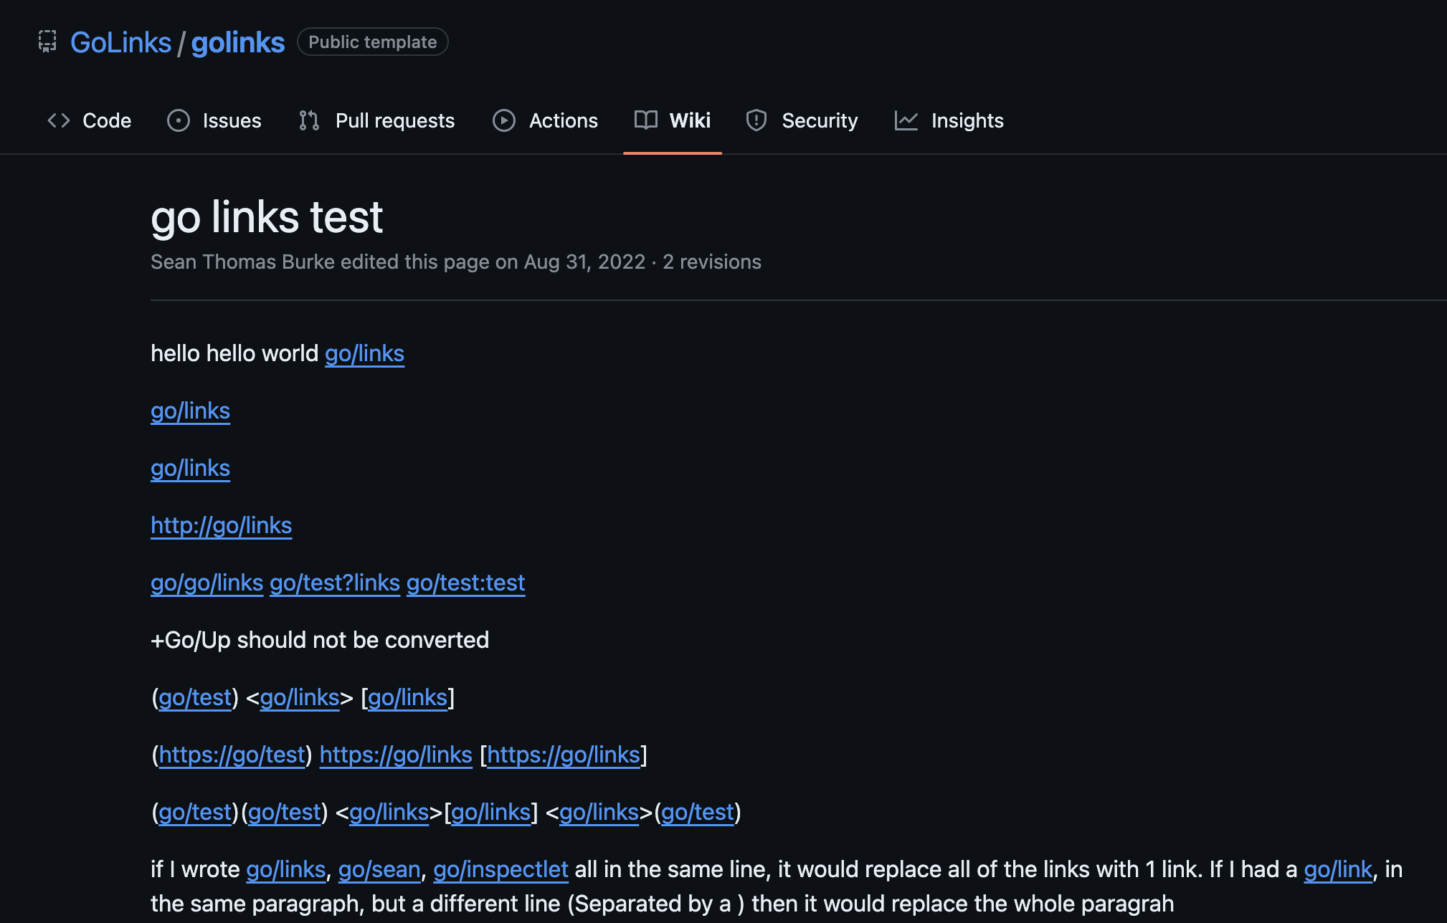Switch to the Security tab

(x=820, y=120)
